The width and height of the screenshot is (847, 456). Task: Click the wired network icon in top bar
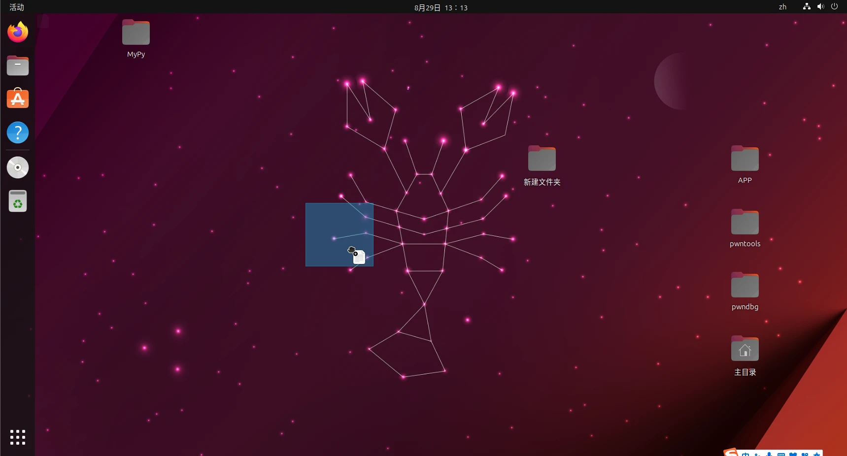807,7
